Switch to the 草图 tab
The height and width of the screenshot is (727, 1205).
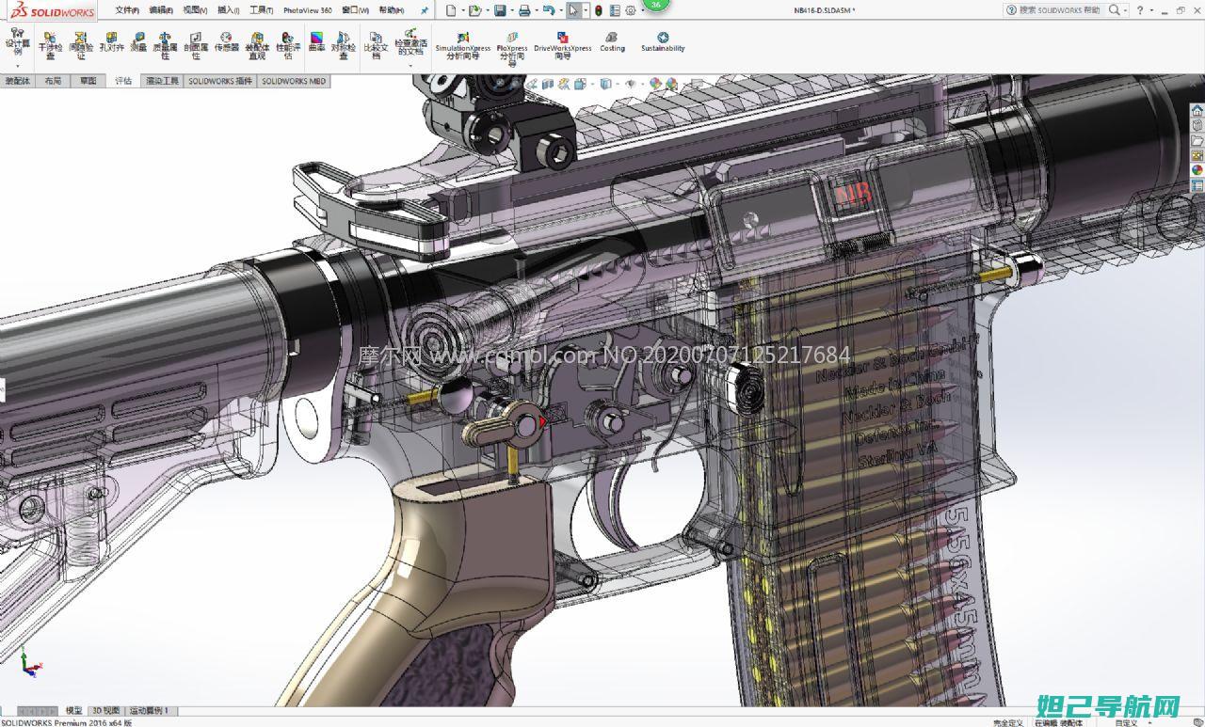(88, 81)
